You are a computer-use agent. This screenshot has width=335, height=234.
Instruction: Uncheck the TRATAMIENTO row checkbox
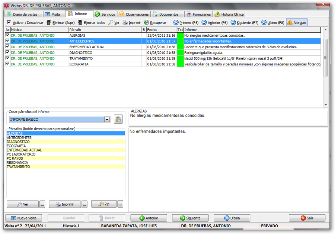coord(7,58)
